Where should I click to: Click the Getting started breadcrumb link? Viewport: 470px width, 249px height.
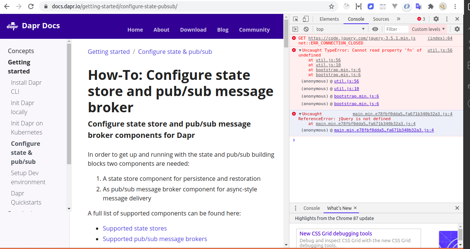coord(109,52)
